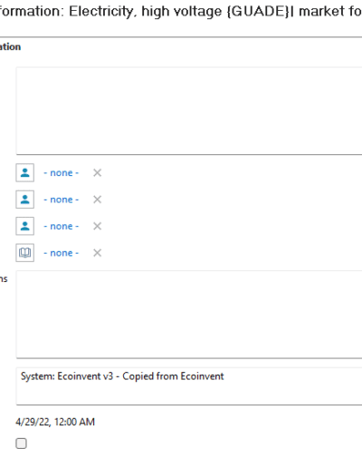The height and width of the screenshot is (468, 362).
Task: Open the second "- none -" actor link
Action: 62,200
